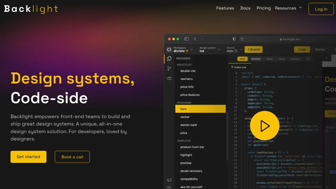Expand the Resources dropdown menu
This screenshot has width=336, height=189.
288,8
